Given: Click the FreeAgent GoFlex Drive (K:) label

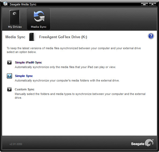Looking at the screenshot, I should (63, 37).
